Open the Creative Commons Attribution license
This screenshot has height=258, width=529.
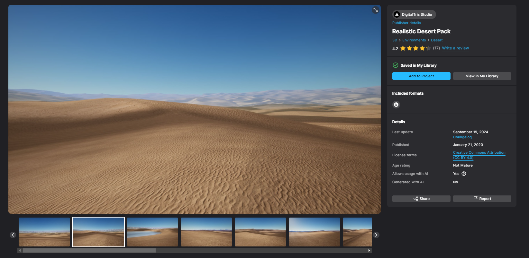click(x=479, y=153)
